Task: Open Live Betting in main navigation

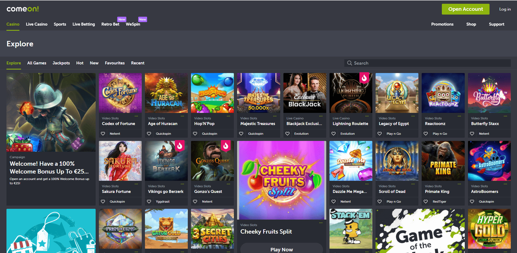Action: coord(84,24)
